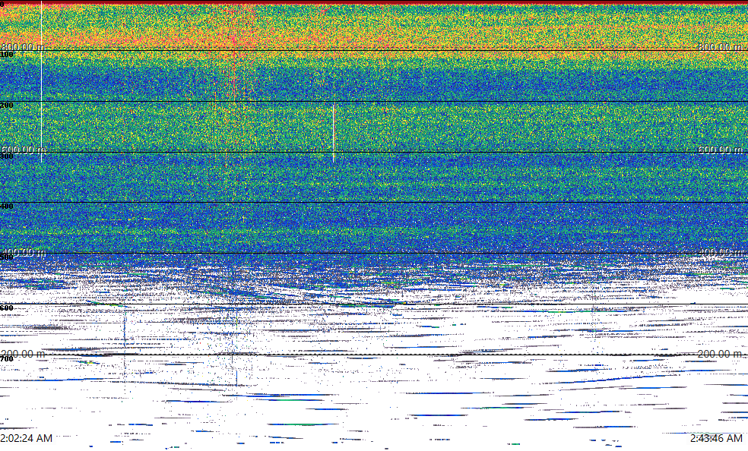Click the 200.00 m label above 2:43:46 AM
748x451 pixels.
coord(720,354)
